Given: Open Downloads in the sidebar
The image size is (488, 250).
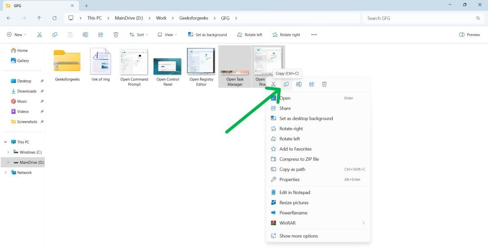Looking at the screenshot, I should coord(24,91).
